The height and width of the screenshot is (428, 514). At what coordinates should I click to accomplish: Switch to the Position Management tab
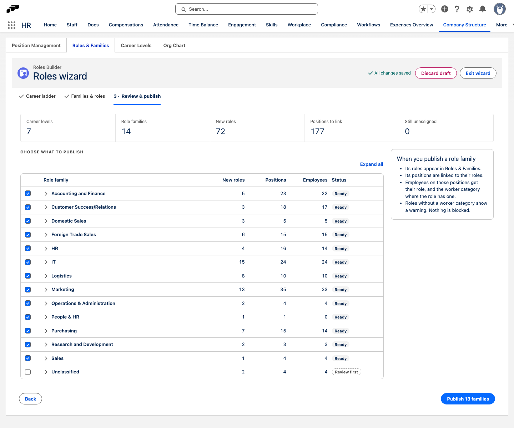(36, 45)
